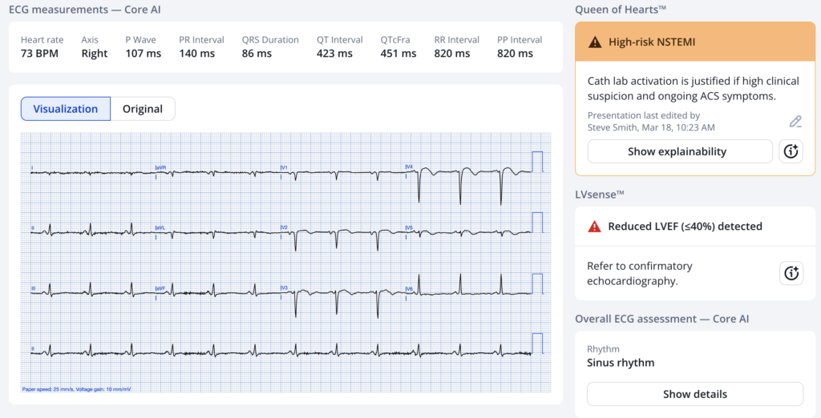Select the QTcFra 451 ms value

pos(398,47)
